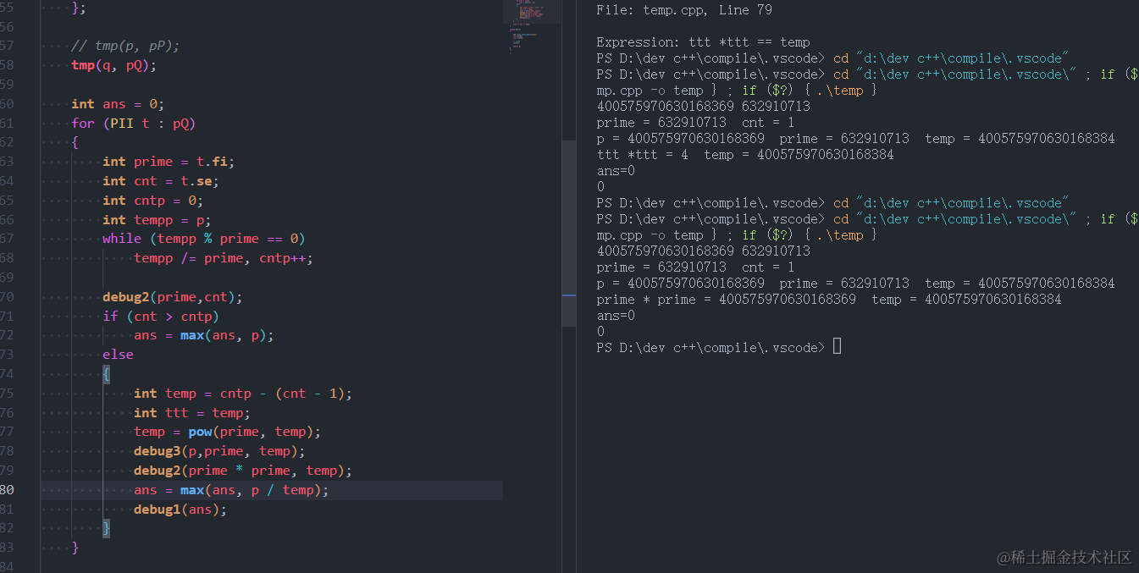Click terminal output line starting 'prime * prime ='

coord(829,299)
